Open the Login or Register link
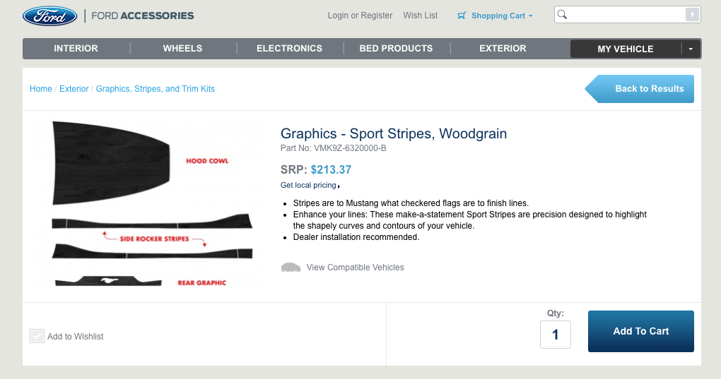Viewport: 721px width, 379px height. 360,16
